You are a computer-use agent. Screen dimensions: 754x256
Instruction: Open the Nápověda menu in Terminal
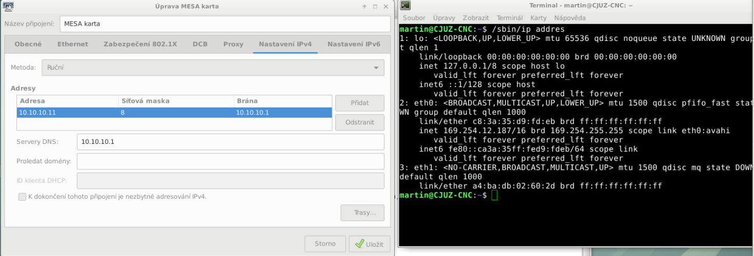(x=570, y=18)
